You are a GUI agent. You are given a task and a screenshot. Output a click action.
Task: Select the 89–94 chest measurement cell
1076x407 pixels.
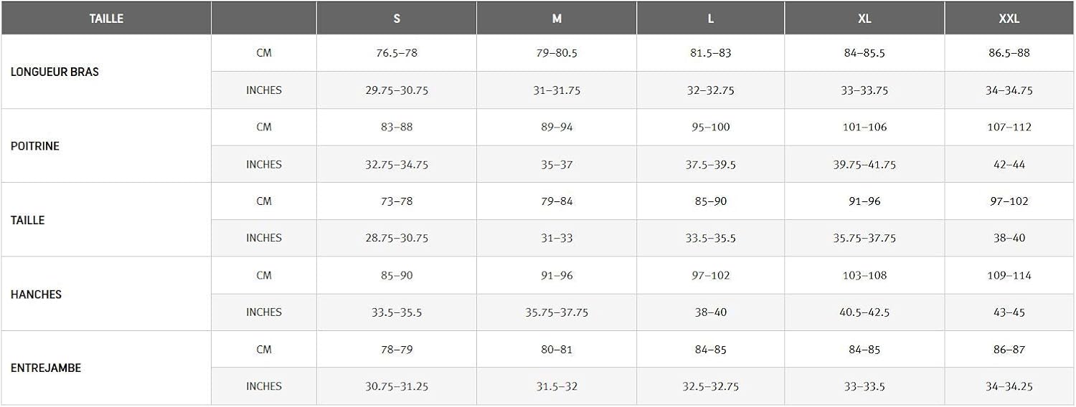pyautogui.click(x=557, y=128)
